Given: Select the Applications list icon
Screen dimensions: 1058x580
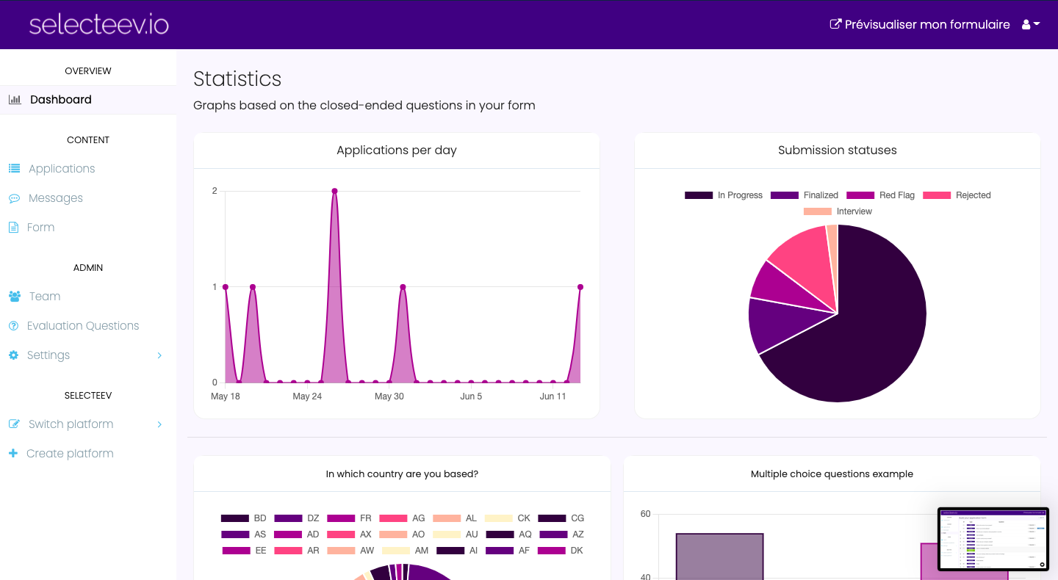Looking at the screenshot, I should tap(14, 168).
